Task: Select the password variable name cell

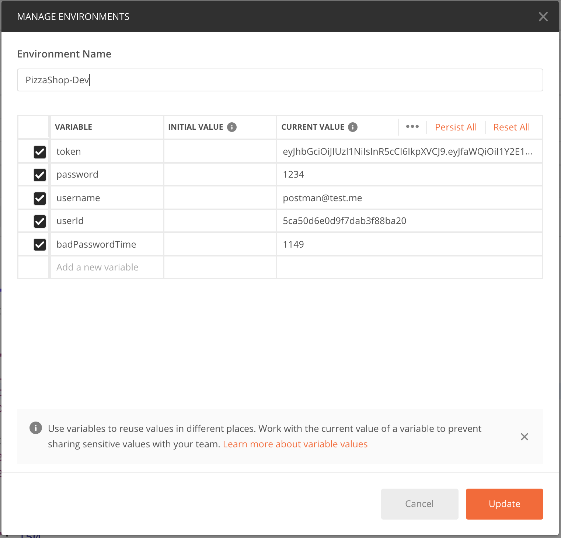Action: (x=107, y=174)
